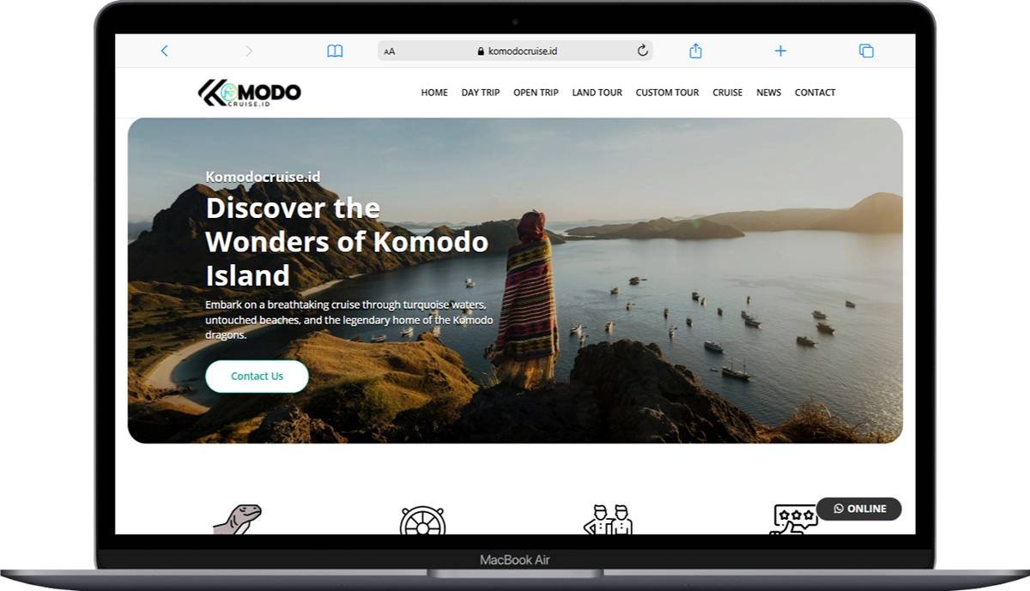Open the HOME menu item
Screen dimensions: 1030x591
[434, 93]
